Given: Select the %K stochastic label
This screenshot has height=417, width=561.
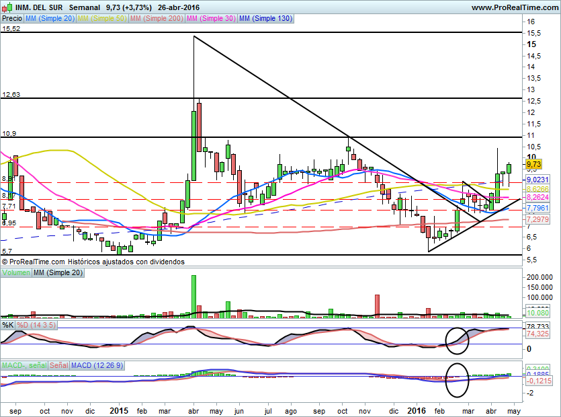Looking at the screenshot, I should [8, 325].
